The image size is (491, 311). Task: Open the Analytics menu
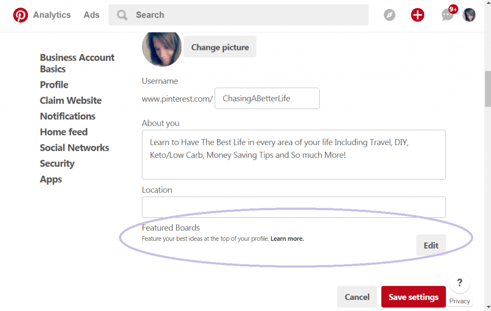point(52,15)
